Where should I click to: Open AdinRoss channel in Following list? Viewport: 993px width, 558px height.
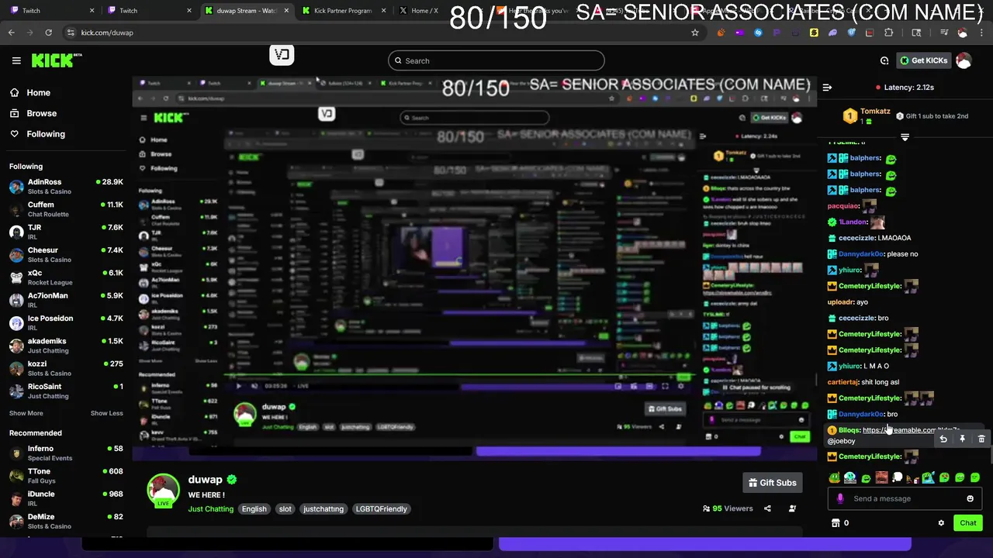tap(66, 186)
